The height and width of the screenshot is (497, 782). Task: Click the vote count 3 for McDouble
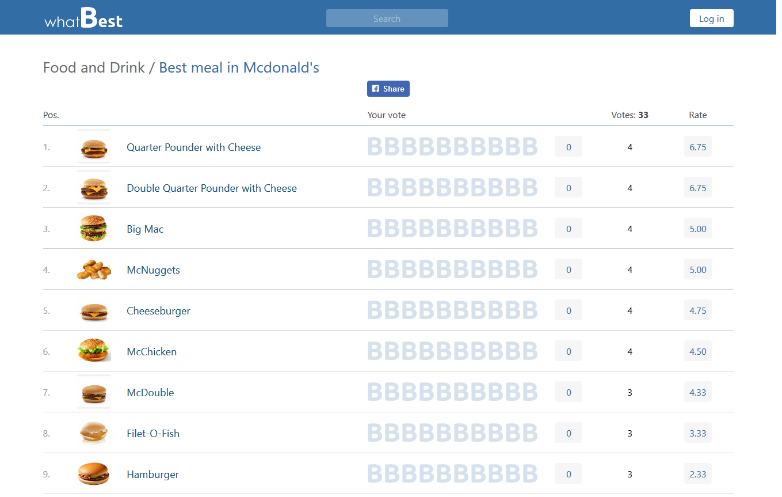(x=630, y=393)
